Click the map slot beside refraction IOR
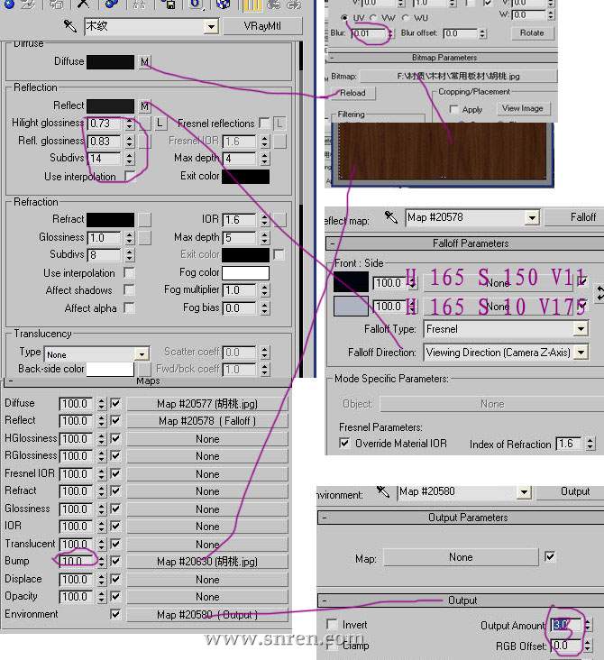This screenshot has width=604, height=660. pyautogui.click(x=279, y=219)
